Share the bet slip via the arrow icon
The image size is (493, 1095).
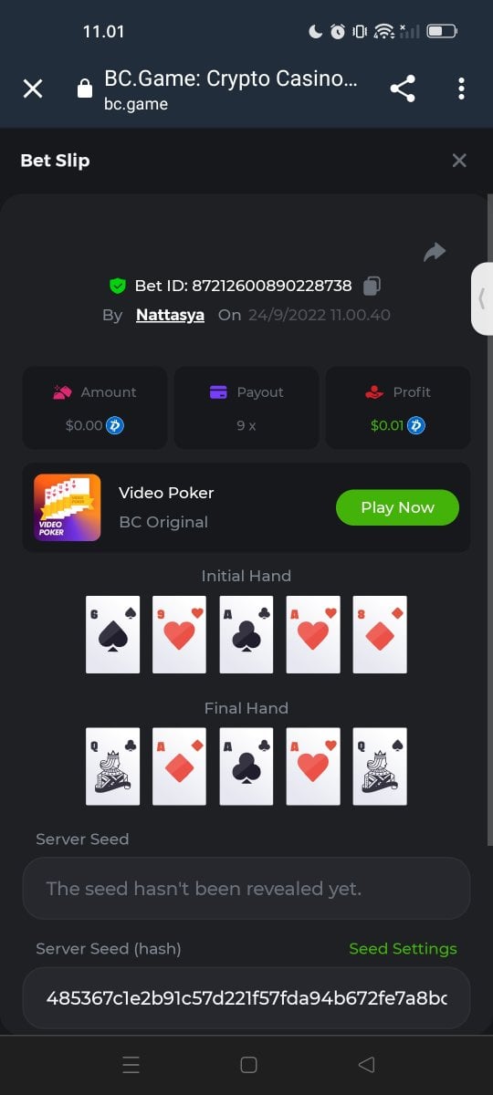click(x=435, y=252)
